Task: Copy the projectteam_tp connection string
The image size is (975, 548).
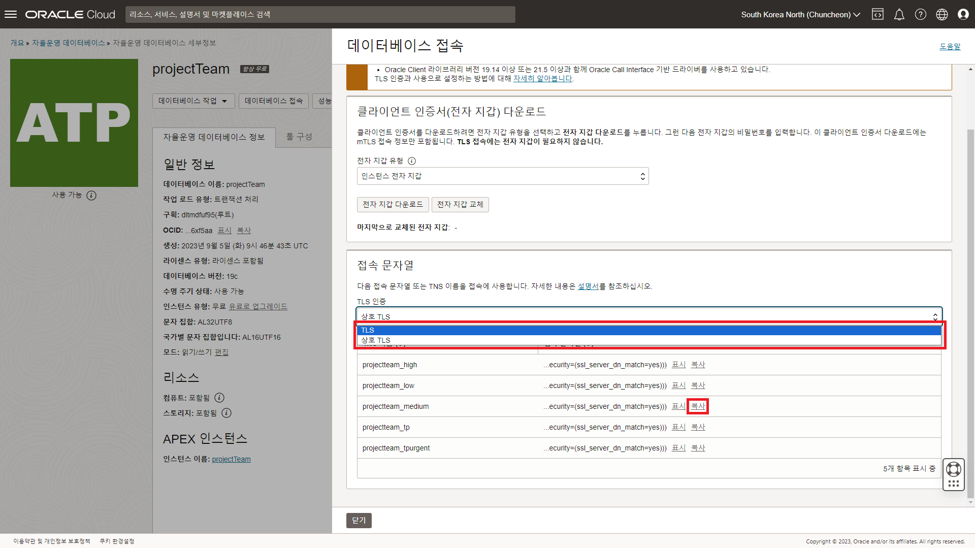Action: click(x=698, y=427)
